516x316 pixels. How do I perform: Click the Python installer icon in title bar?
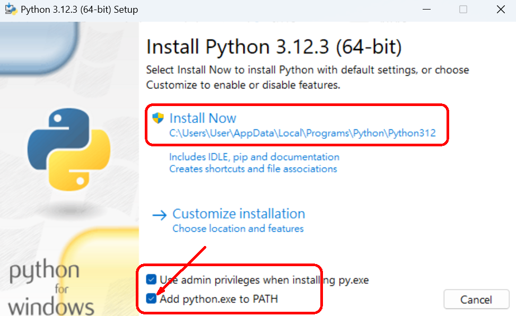pyautogui.click(x=11, y=9)
